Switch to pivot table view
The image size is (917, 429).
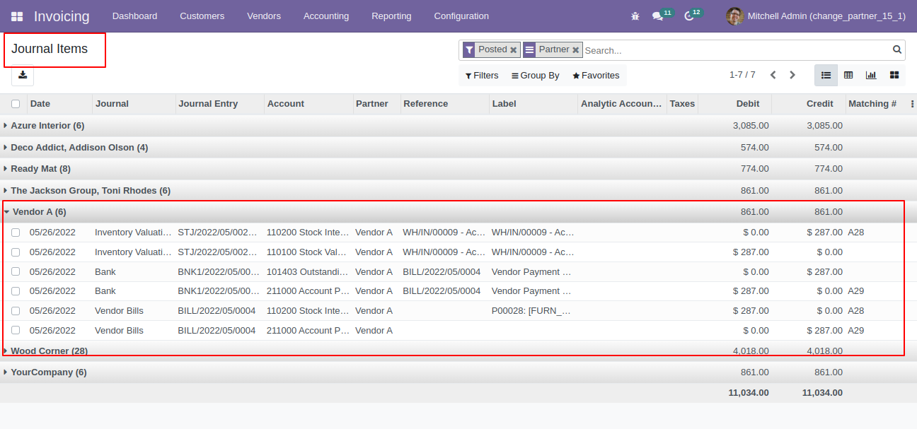point(848,75)
